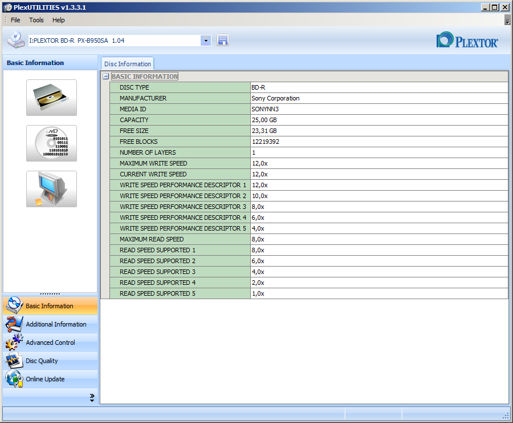Click the save floppy disk icon
The width and height of the screenshot is (513, 423).
(x=222, y=41)
